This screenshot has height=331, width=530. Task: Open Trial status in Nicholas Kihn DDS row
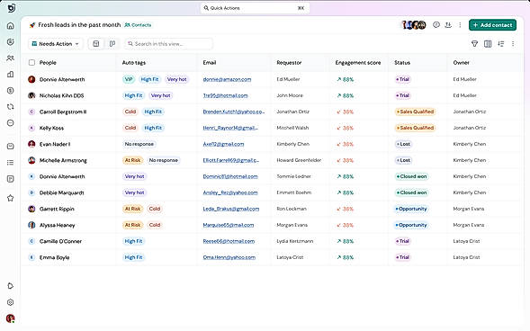pyautogui.click(x=402, y=95)
